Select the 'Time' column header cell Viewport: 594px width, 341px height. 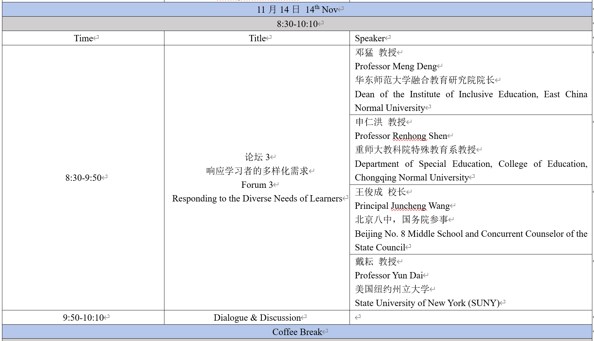[83, 38]
